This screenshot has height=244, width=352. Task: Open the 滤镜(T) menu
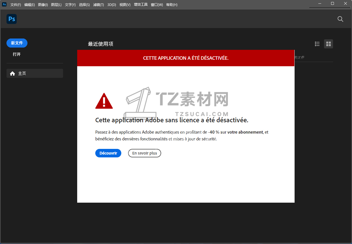(x=98, y=5)
